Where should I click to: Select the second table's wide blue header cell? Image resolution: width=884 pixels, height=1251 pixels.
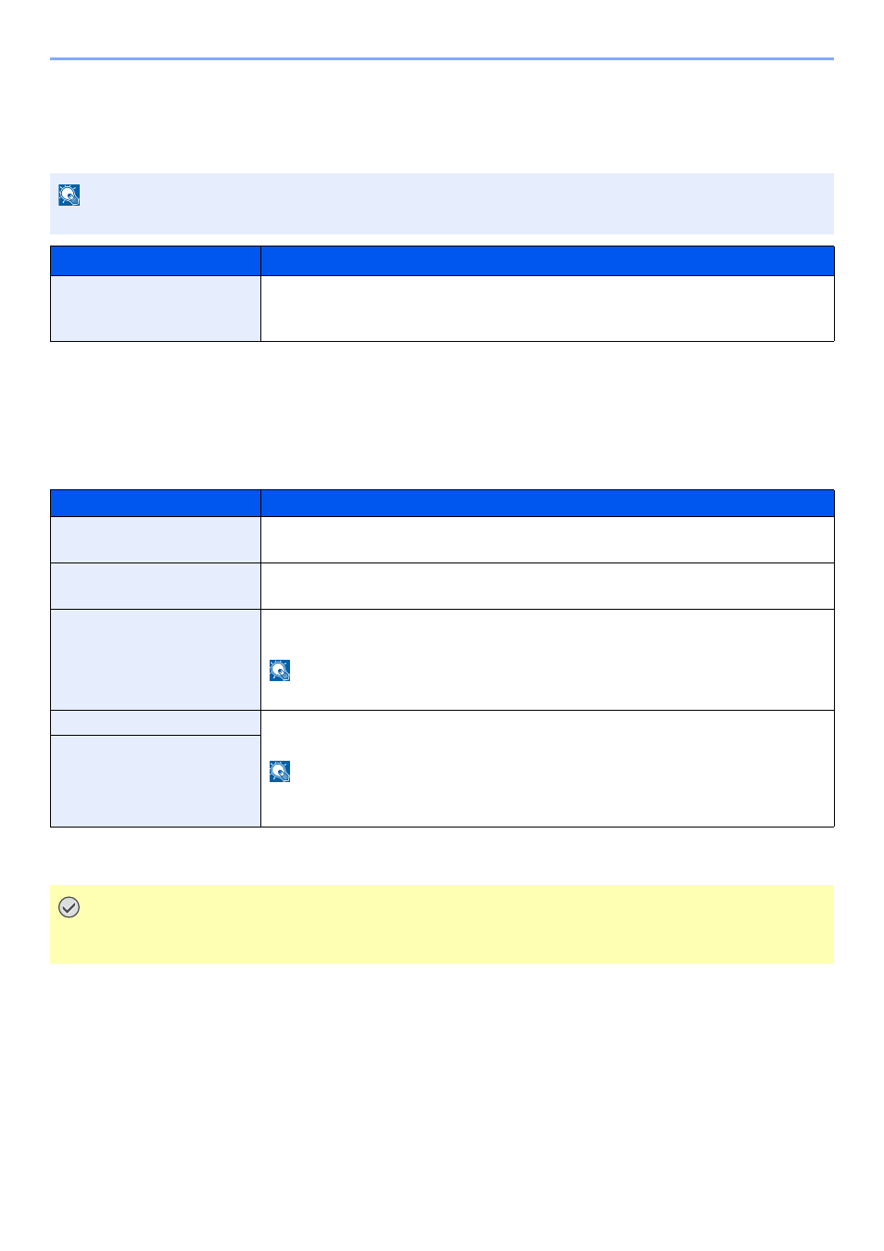548,503
